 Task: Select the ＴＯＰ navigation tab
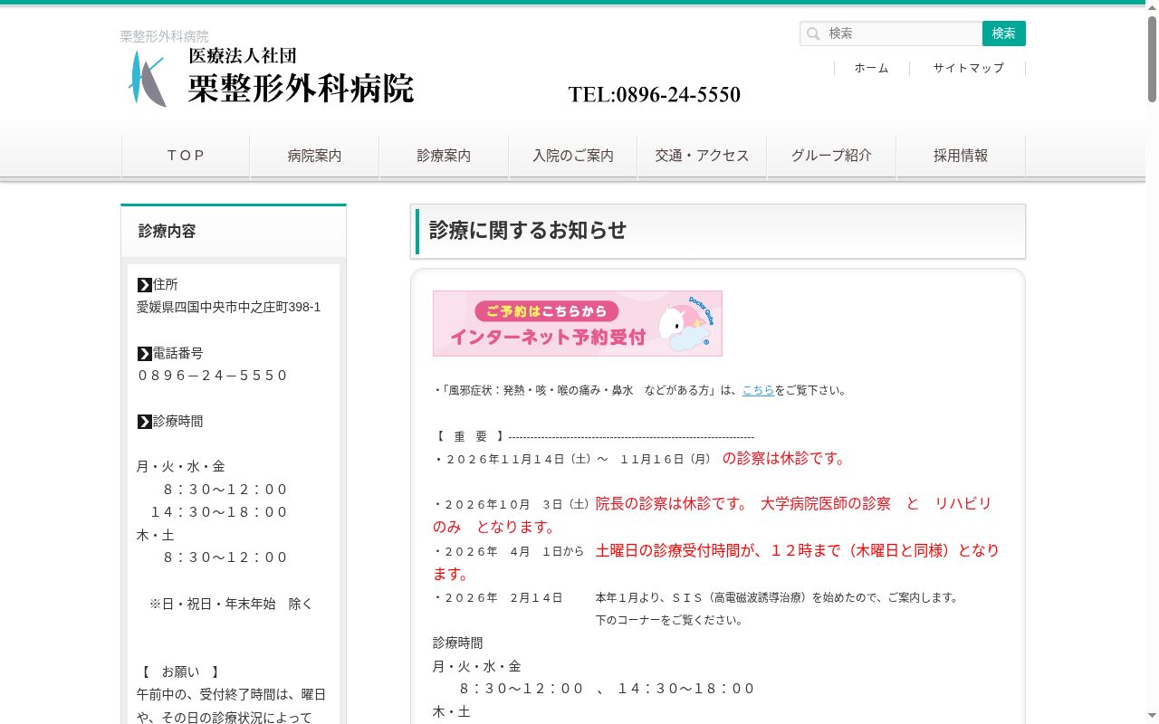click(x=186, y=156)
